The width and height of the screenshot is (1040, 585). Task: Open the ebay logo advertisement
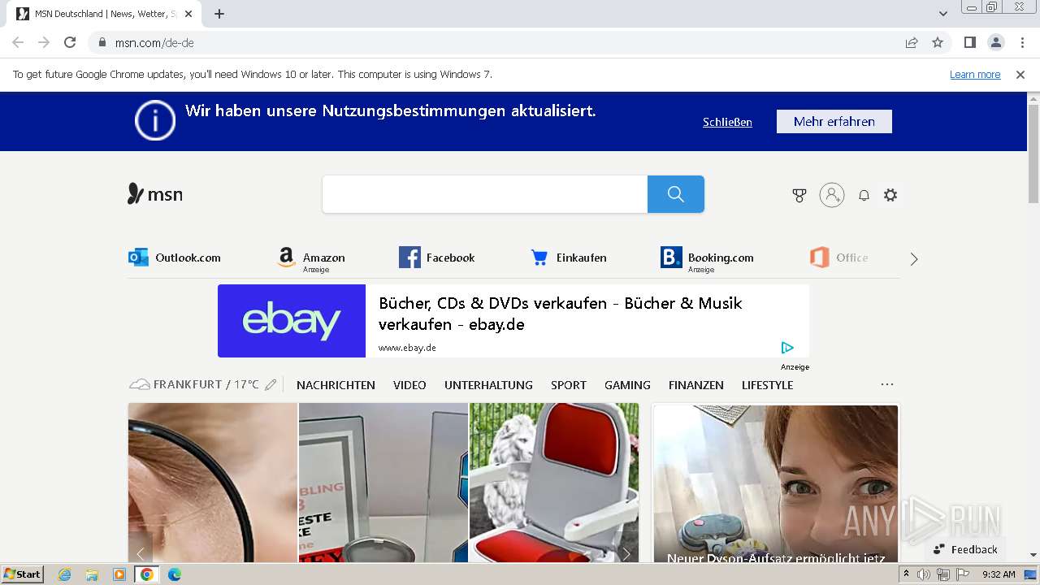(292, 321)
